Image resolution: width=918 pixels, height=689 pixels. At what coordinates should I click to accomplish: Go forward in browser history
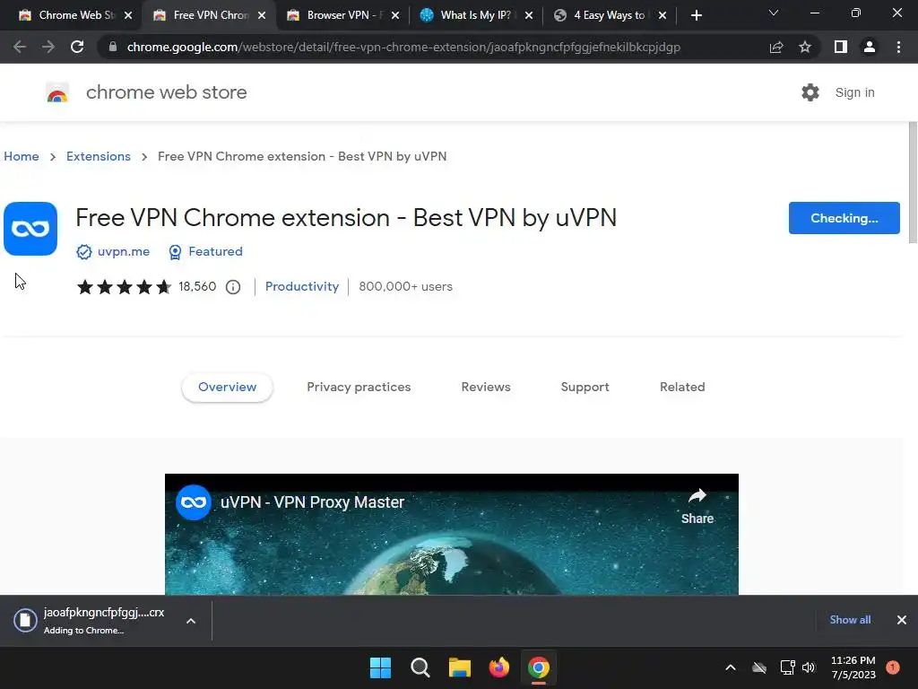coord(48,47)
